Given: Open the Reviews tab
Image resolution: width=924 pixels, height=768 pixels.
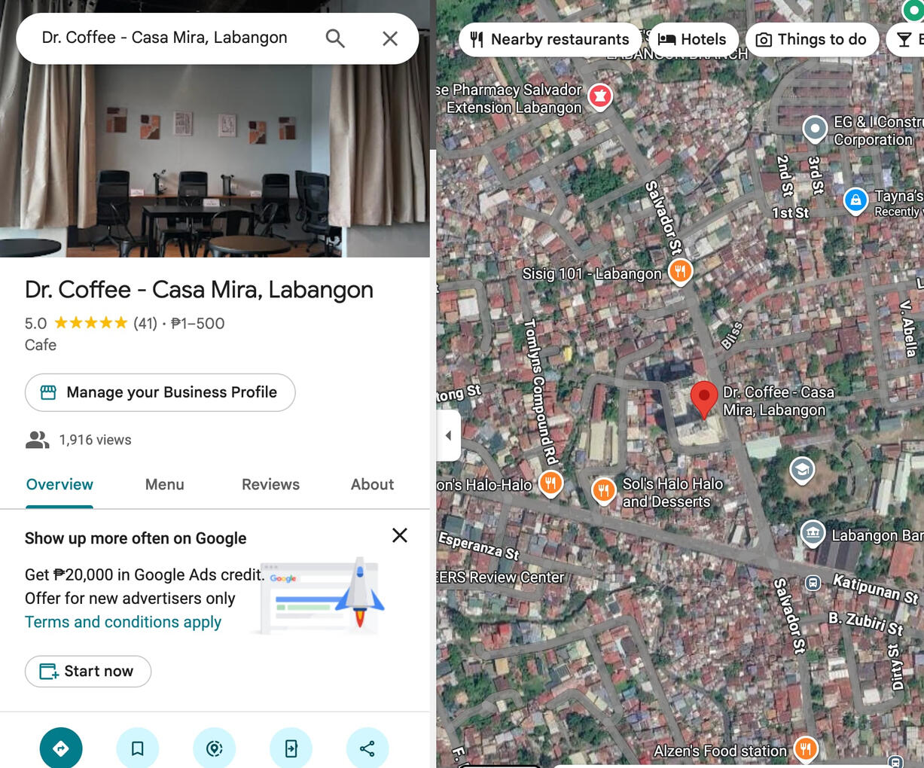Looking at the screenshot, I should (x=270, y=485).
